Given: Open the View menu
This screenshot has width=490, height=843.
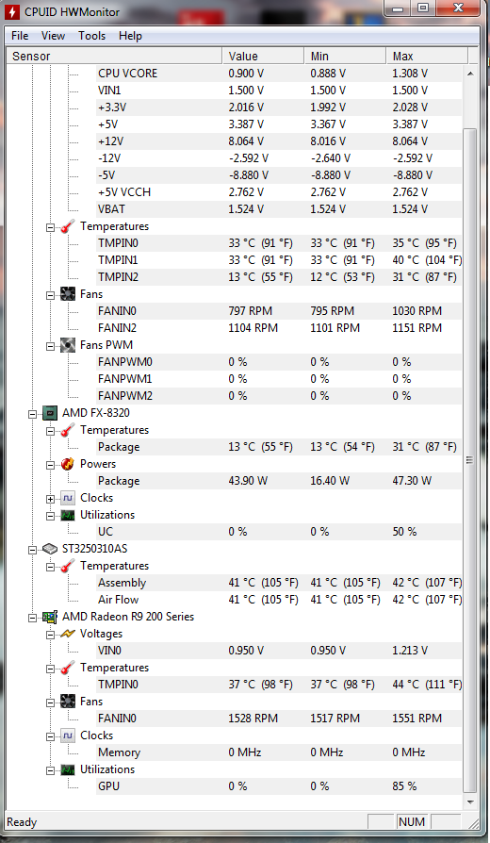Looking at the screenshot, I should pyautogui.click(x=53, y=36).
